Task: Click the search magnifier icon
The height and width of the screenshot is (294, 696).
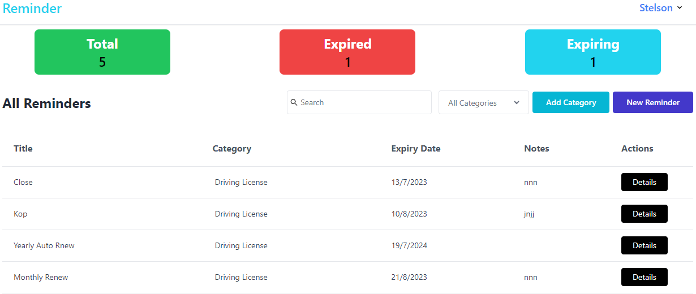Action: pos(294,102)
